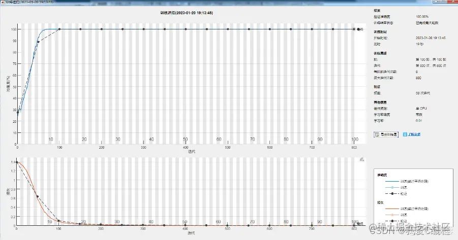
Task: Click the validation frequency value 50 次迭代
Action: pos(423,93)
